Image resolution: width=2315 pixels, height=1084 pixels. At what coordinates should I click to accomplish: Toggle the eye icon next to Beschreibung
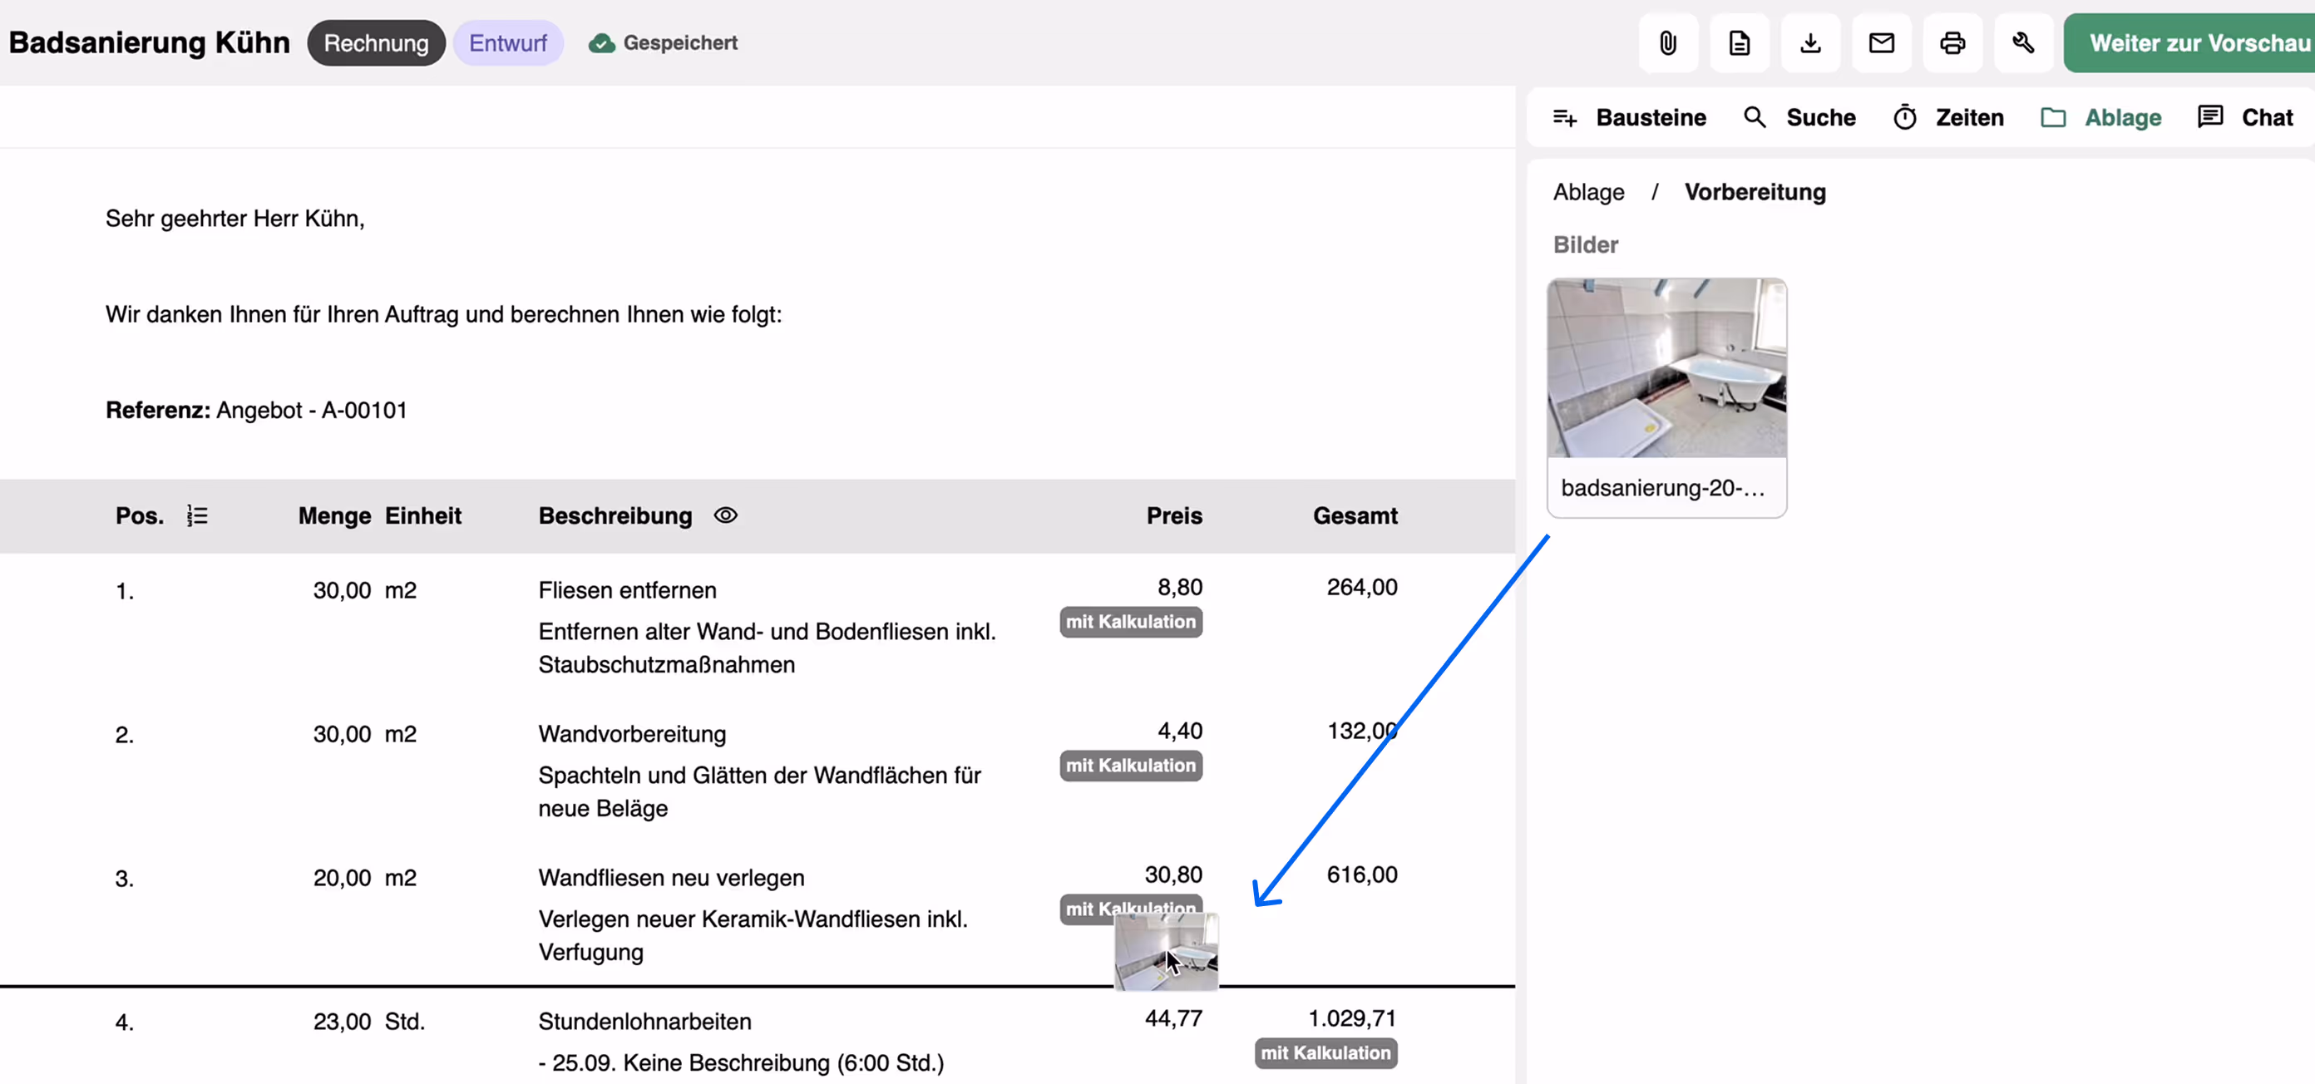725,515
